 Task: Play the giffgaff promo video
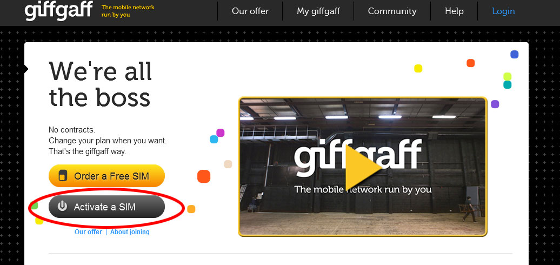(x=363, y=168)
